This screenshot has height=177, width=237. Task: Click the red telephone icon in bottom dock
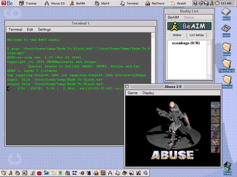39,173
